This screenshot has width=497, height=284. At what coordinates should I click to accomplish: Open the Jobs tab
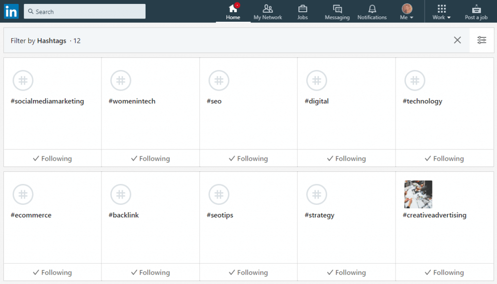point(302,12)
